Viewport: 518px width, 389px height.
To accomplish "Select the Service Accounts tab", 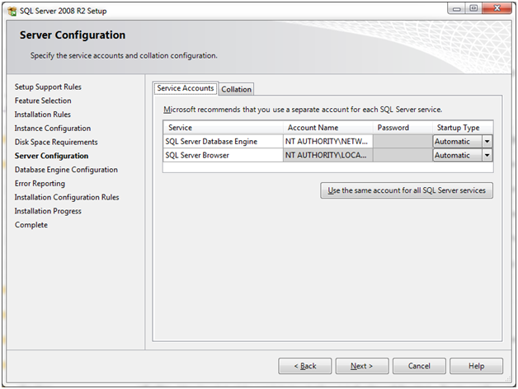I will coord(186,88).
